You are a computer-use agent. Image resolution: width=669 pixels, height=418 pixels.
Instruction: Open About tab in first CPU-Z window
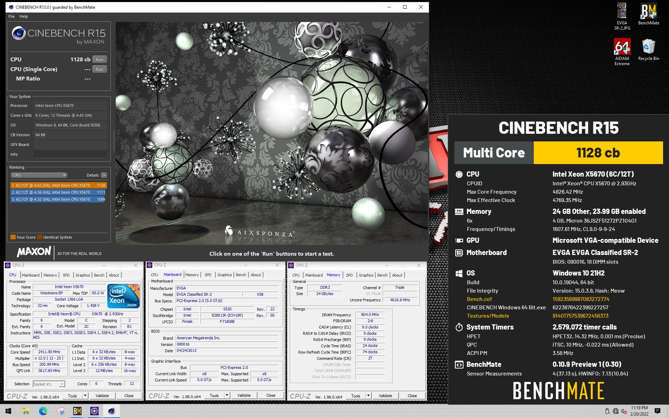tap(114, 275)
